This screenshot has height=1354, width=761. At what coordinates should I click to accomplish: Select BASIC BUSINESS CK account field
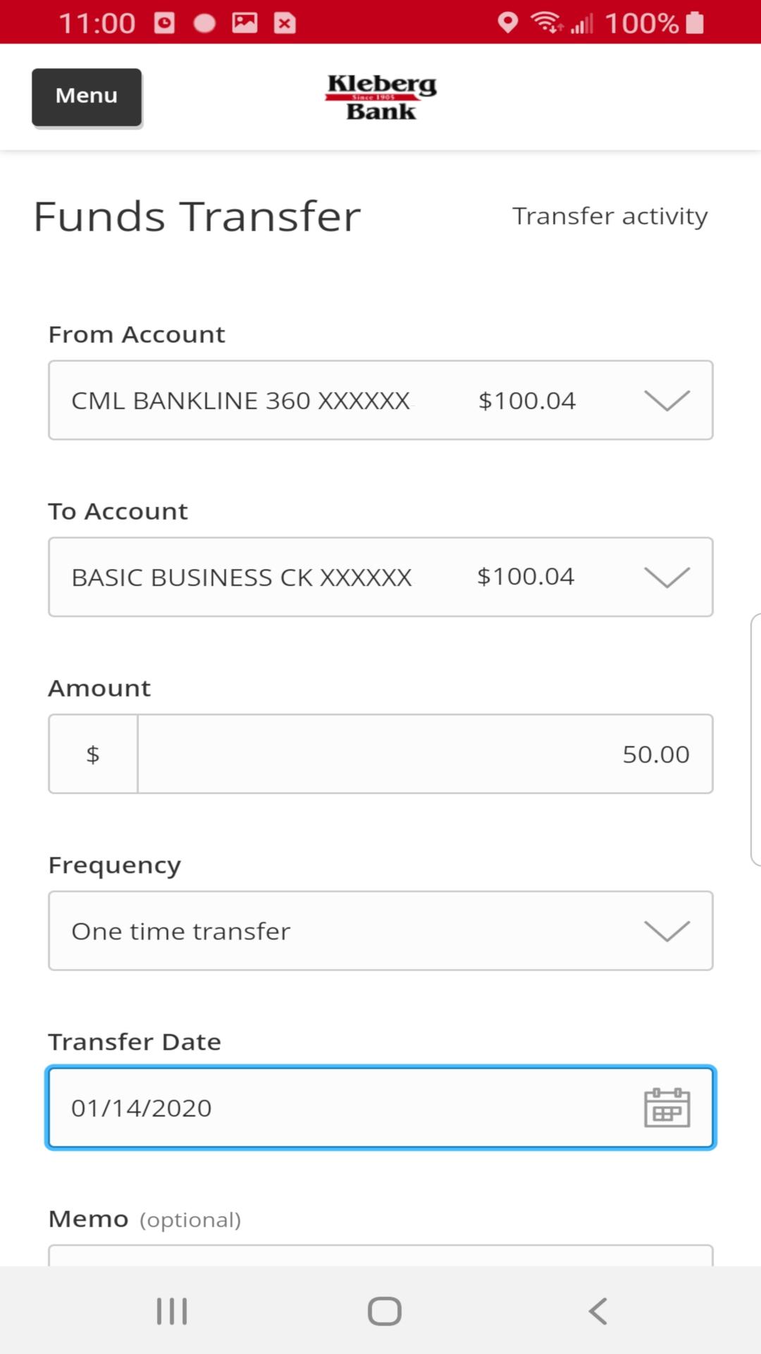tap(380, 577)
